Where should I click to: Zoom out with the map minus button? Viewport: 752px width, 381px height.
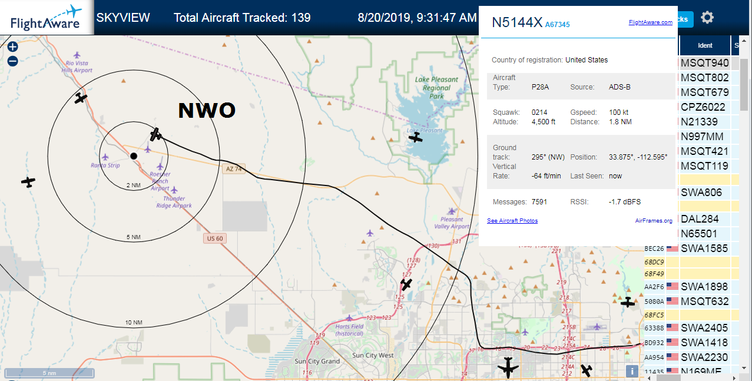[x=13, y=61]
